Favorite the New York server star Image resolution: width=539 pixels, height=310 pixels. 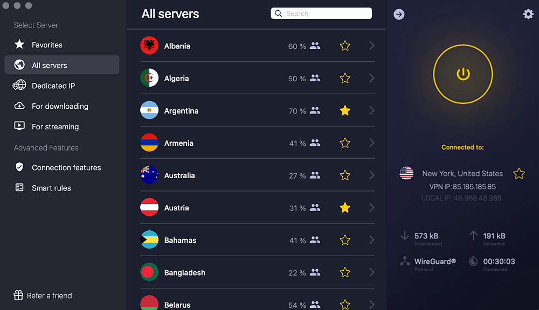tap(519, 173)
